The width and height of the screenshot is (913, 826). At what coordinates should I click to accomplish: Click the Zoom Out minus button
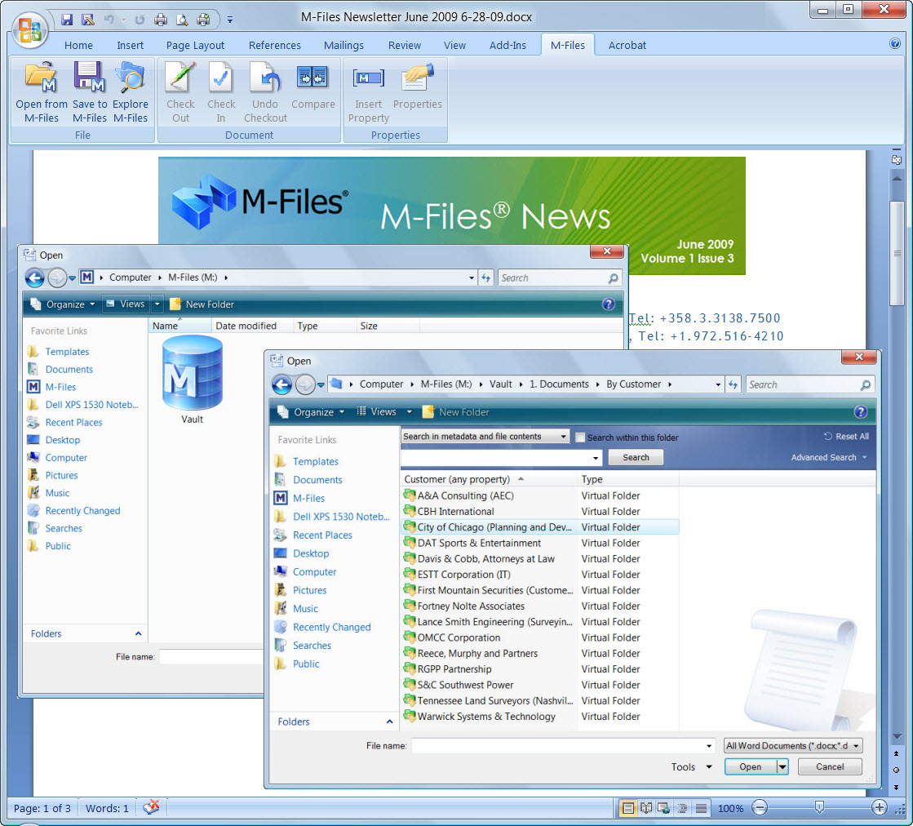pyautogui.click(x=760, y=807)
